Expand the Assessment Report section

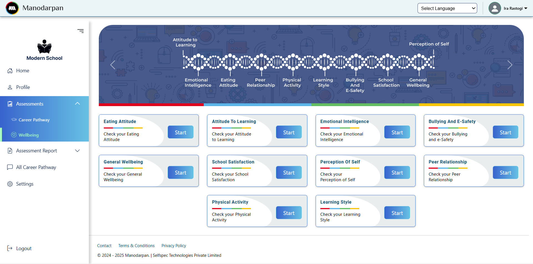77,151
